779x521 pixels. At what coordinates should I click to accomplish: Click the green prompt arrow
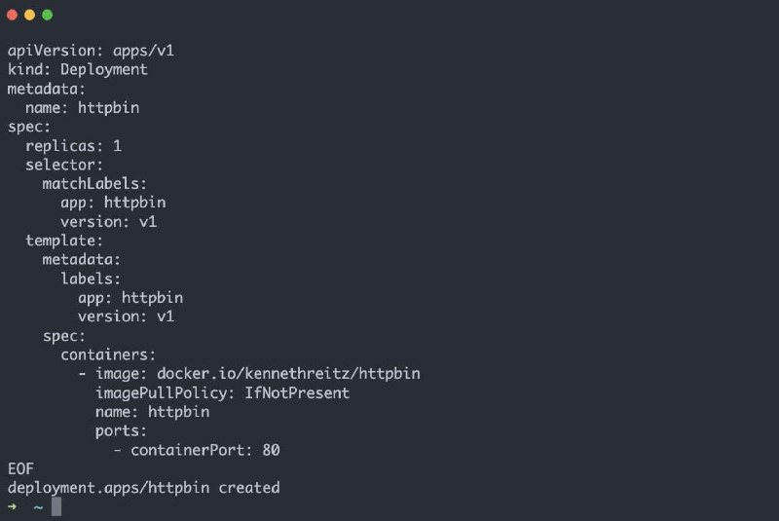pyautogui.click(x=13, y=506)
